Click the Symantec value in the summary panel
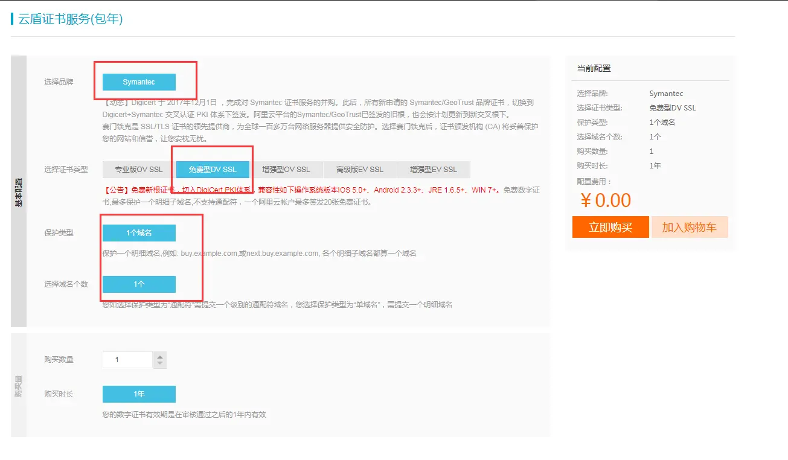 click(666, 94)
